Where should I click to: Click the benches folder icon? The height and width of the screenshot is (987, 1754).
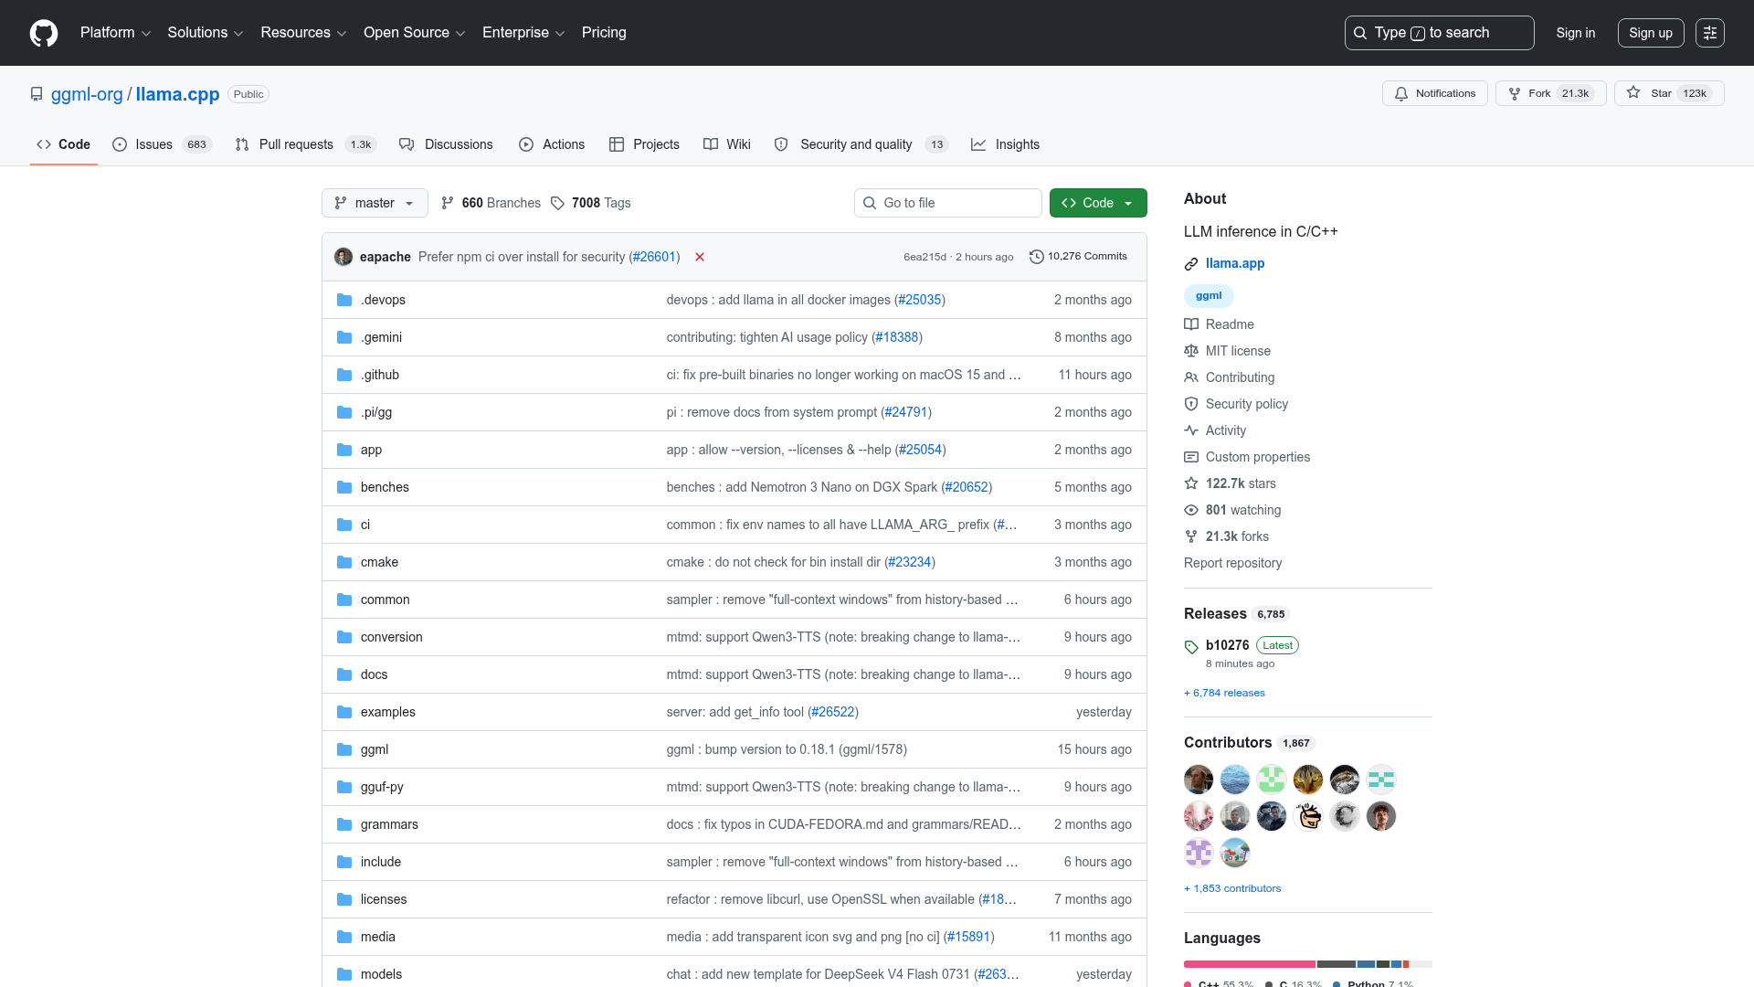click(344, 487)
